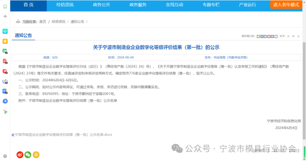306x161 pixels.
Task: Share via the yellow star Qzone icon
Action: pos(36,155)
